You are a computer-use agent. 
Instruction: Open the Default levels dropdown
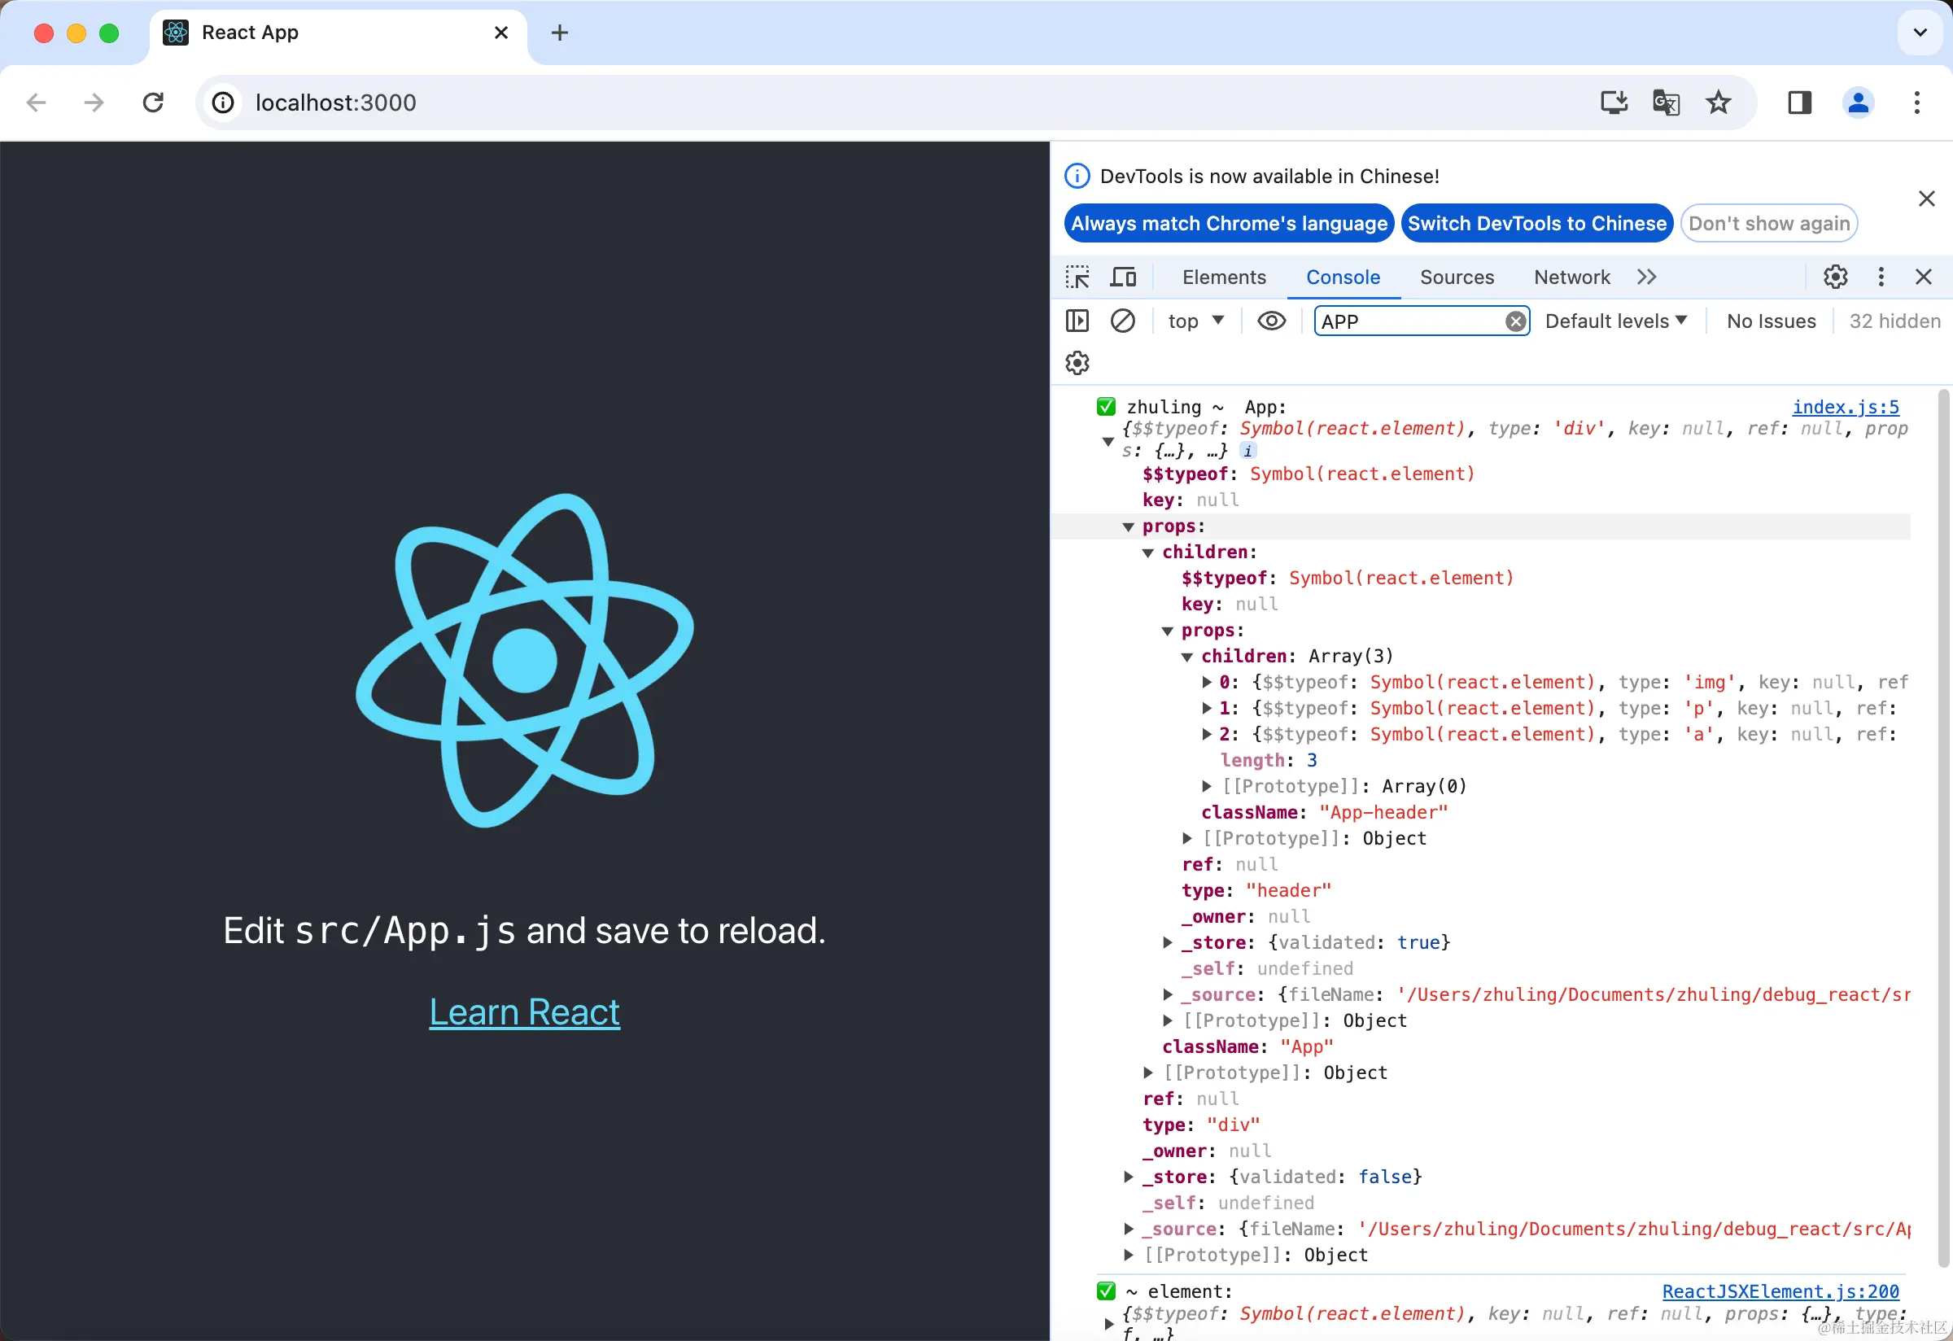1615,321
